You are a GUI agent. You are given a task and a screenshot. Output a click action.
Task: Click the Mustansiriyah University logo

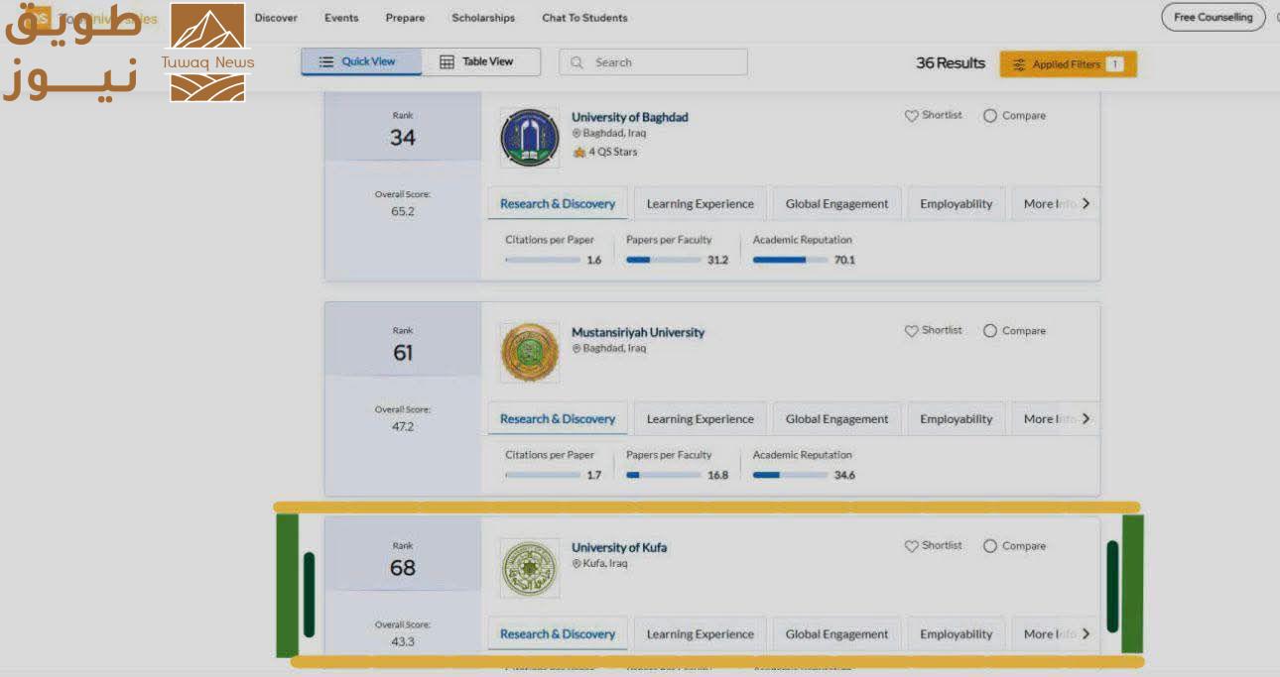point(530,353)
